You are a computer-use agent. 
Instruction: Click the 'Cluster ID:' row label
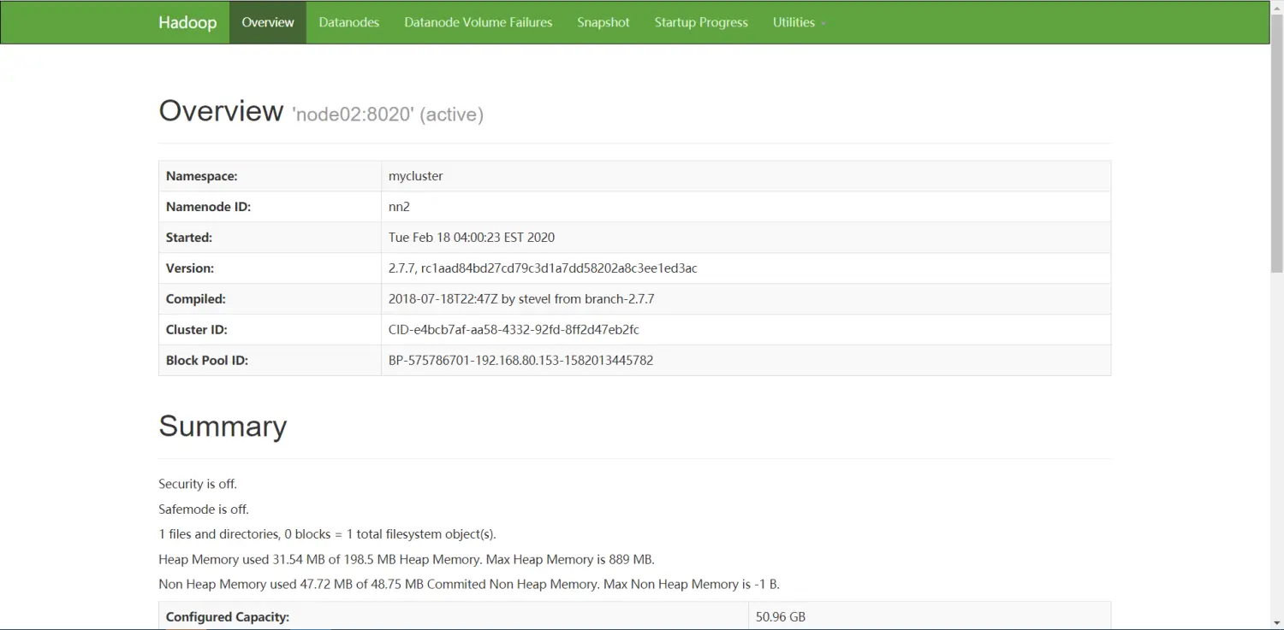[197, 330]
